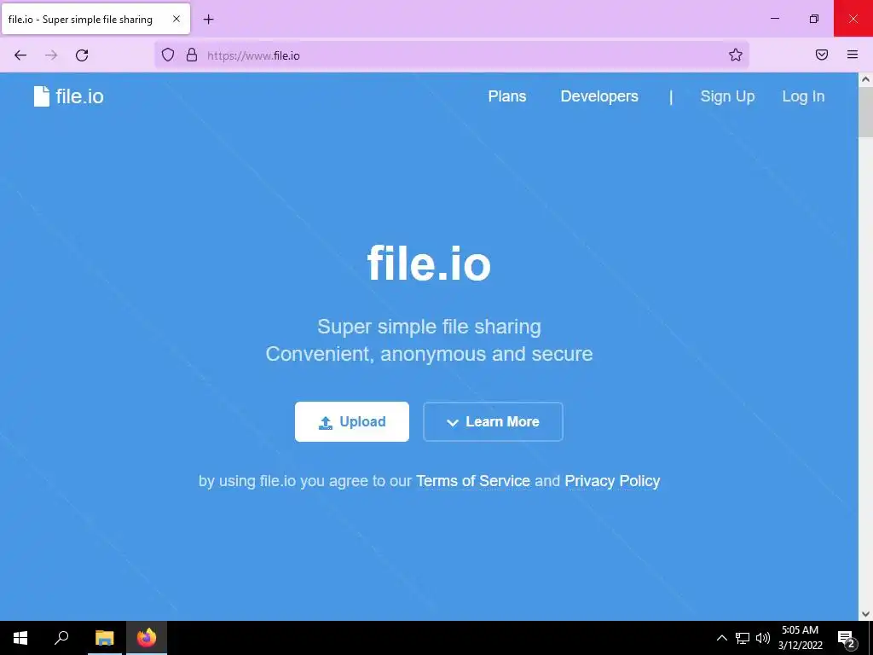Open Windows taskbar search

point(61,638)
